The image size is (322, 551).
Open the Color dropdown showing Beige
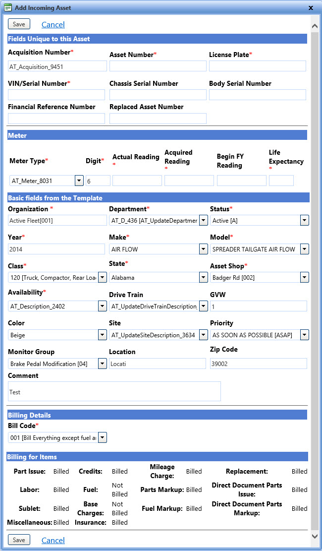[x=102, y=335]
